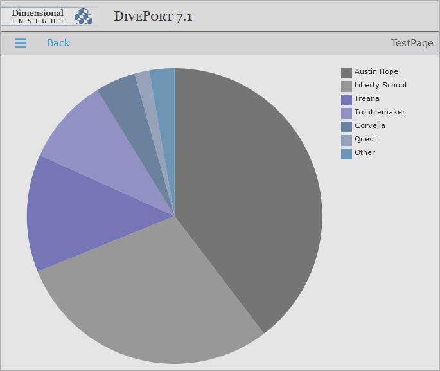Click the TestPage title label
This screenshot has width=440, height=371.
tap(412, 43)
